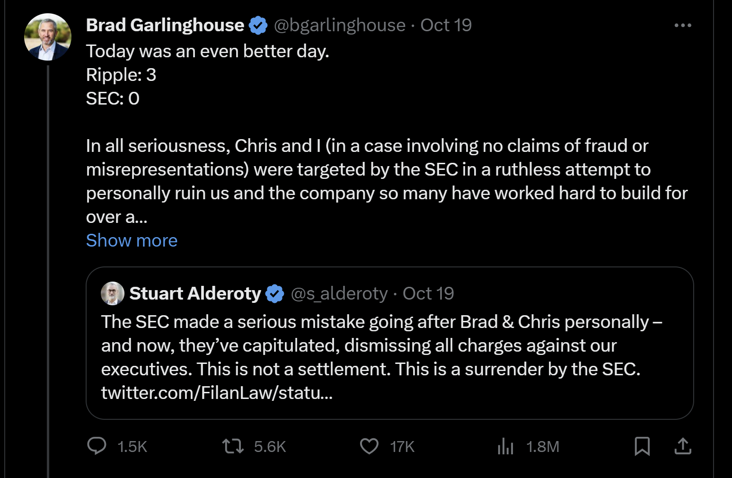Image resolution: width=732 pixels, height=478 pixels.
Task: Click Stuart Alderoty's verified checkmark badge
Action: (x=274, y=293)
